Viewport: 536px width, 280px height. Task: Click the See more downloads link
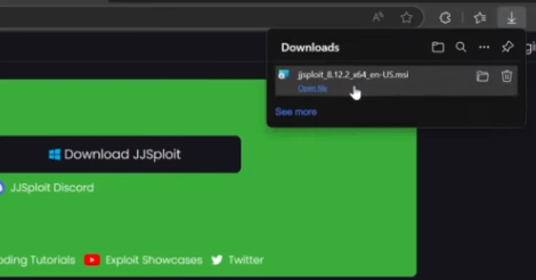(296, 112)
